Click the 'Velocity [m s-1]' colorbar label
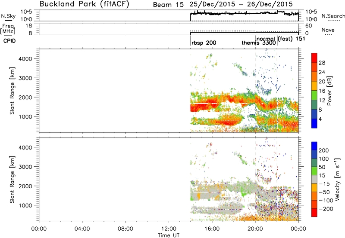This screenshot has height=238, width=345. [x=337, y=179]
